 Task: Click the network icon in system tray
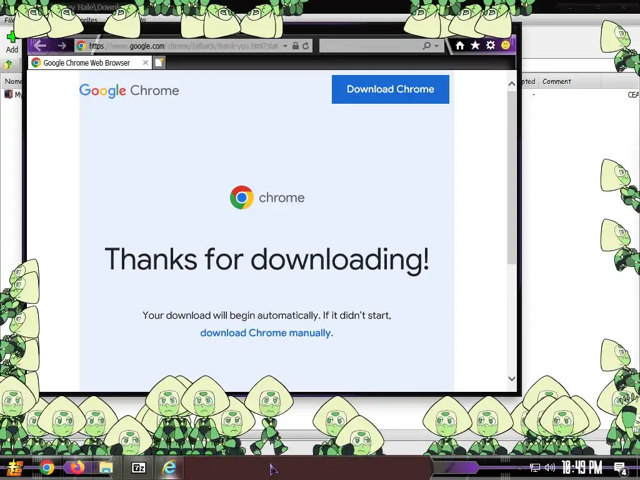point(535,467)
